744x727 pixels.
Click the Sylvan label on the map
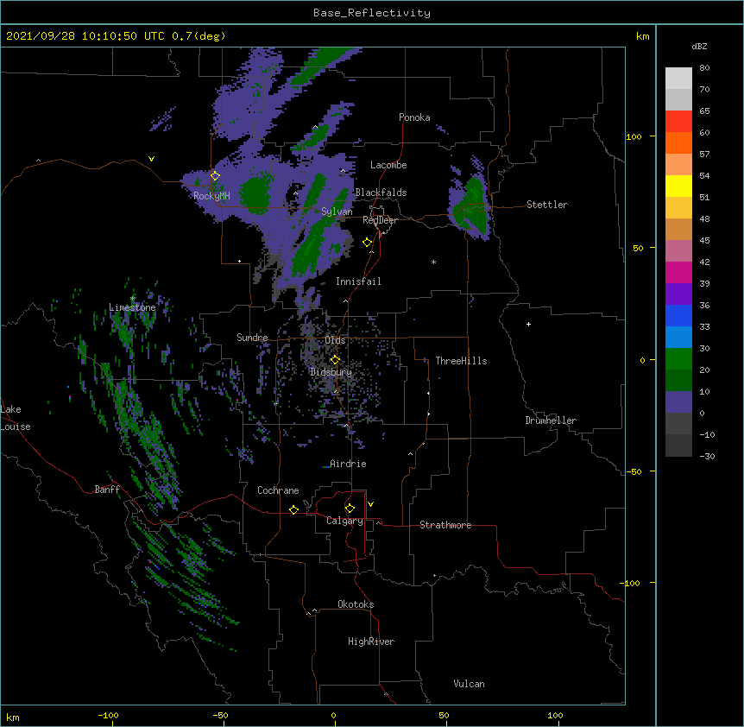(337, 212)
